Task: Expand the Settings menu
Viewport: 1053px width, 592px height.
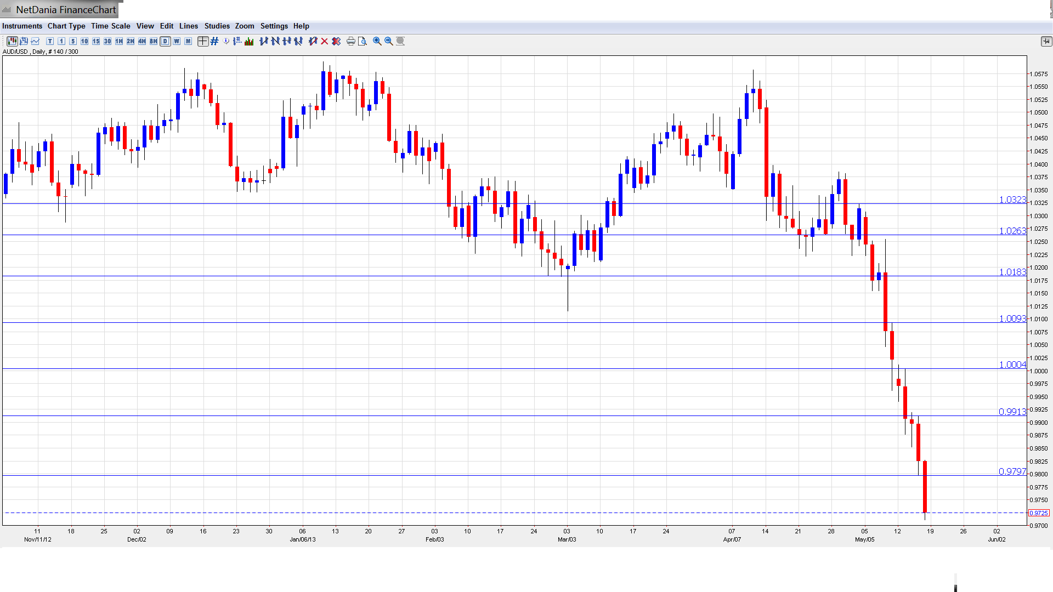Action: coord(274,26)
